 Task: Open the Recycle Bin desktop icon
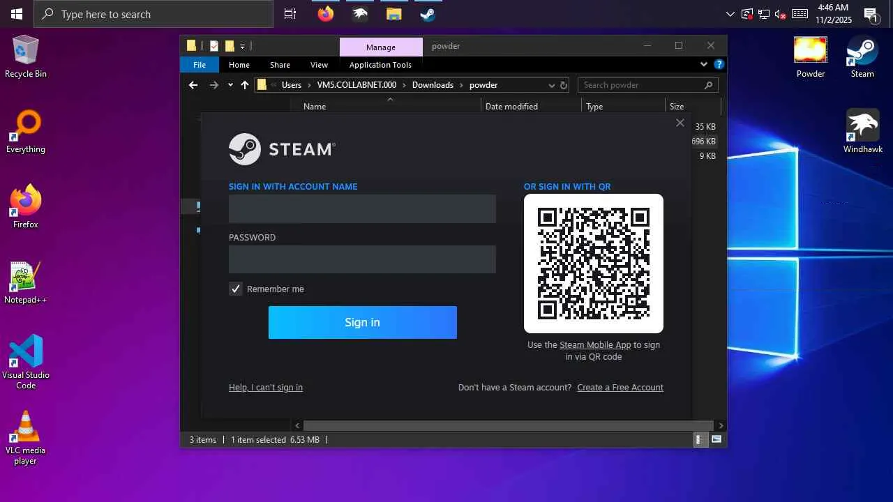tap(26, 56)
